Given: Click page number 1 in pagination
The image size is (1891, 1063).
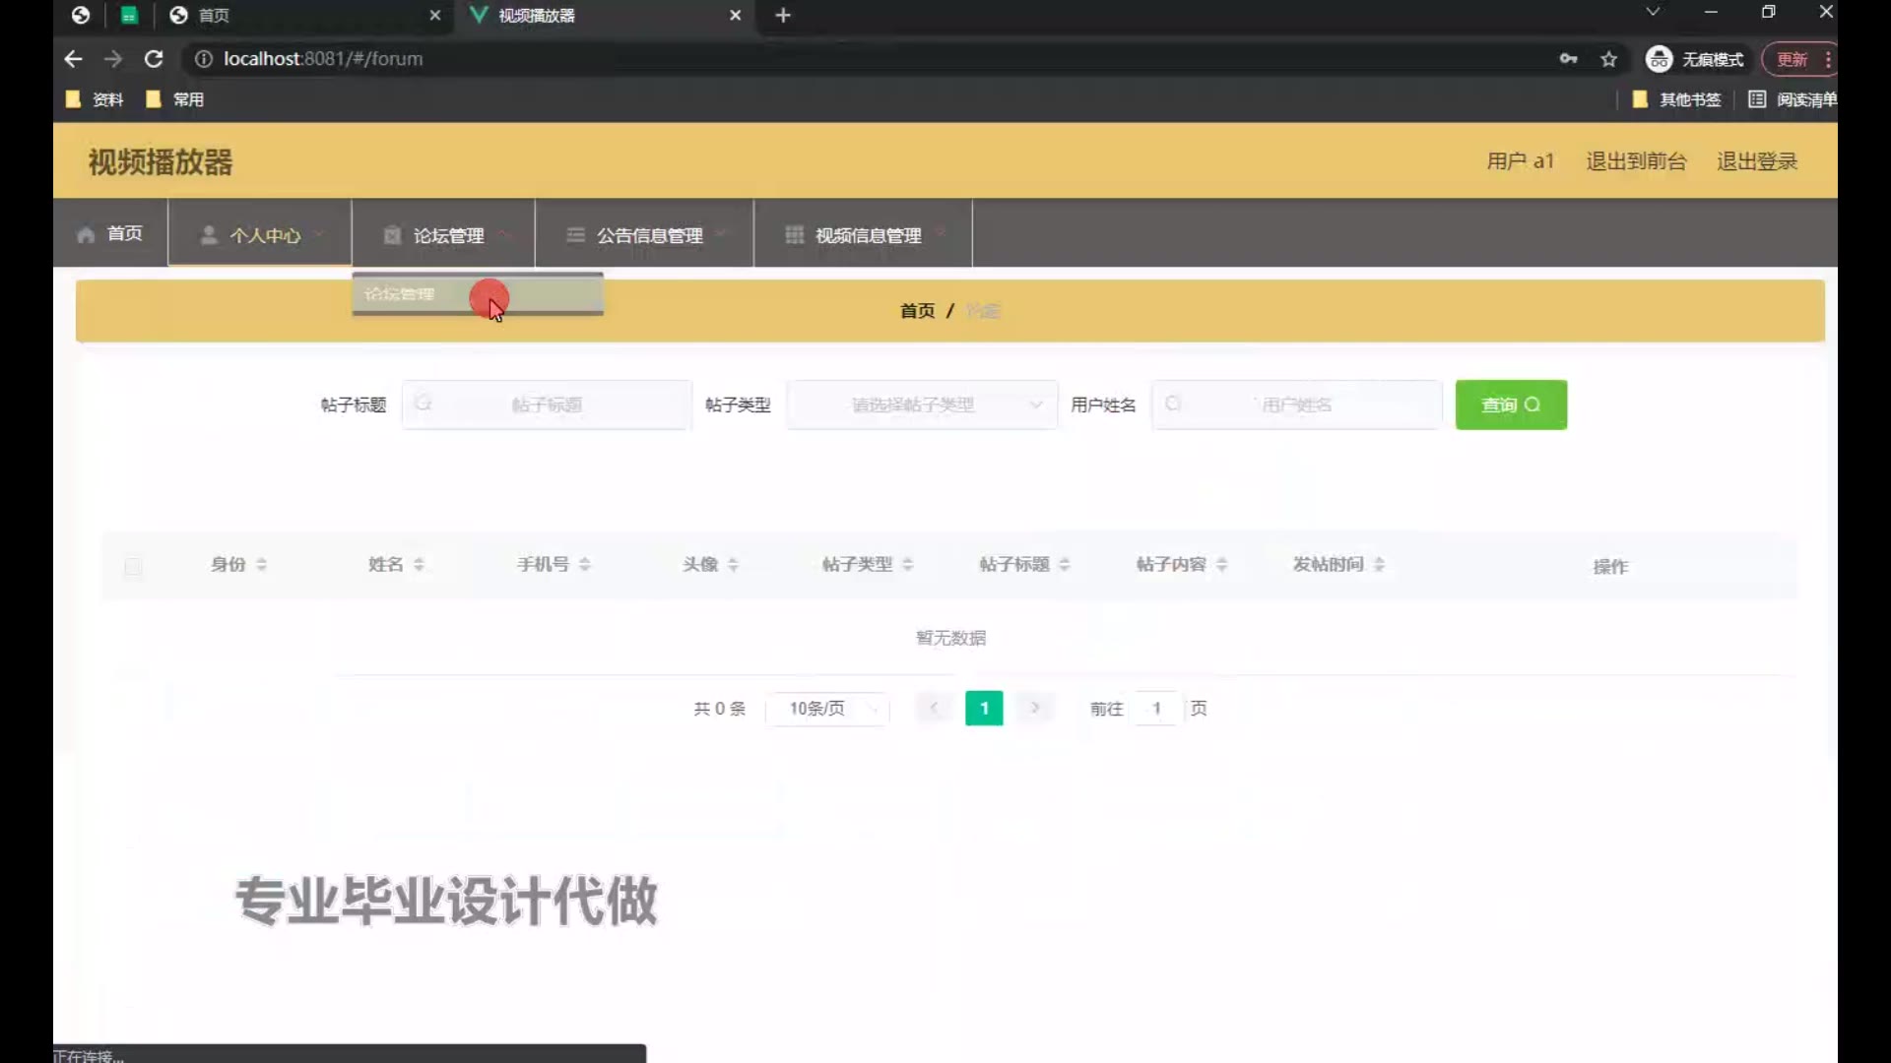Looking at the screenshot, I should 983,709.
